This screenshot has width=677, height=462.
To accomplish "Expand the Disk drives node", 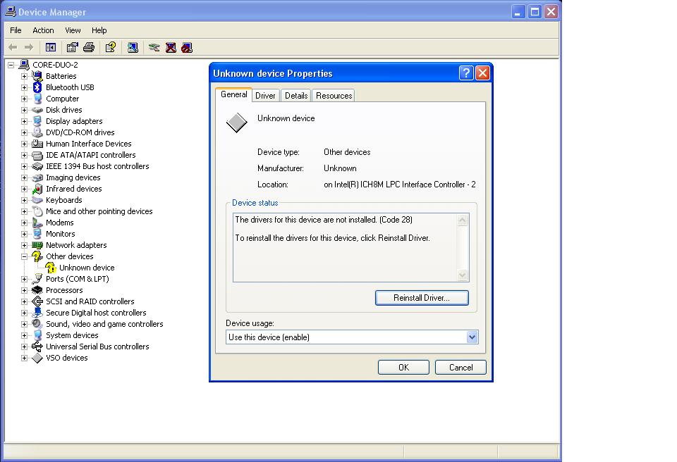I will [24, 111].
